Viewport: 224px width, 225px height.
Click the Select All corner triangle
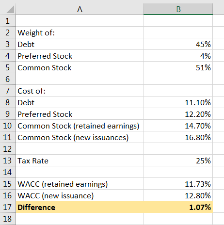point(10,9)
